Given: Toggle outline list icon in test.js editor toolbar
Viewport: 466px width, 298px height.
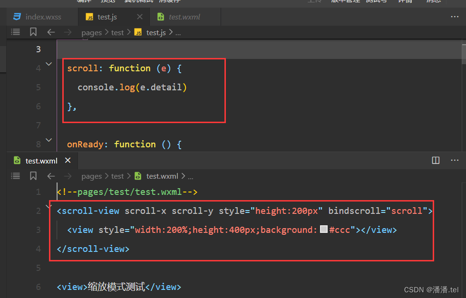Looking at the screenshot, I should coord(15,32).
